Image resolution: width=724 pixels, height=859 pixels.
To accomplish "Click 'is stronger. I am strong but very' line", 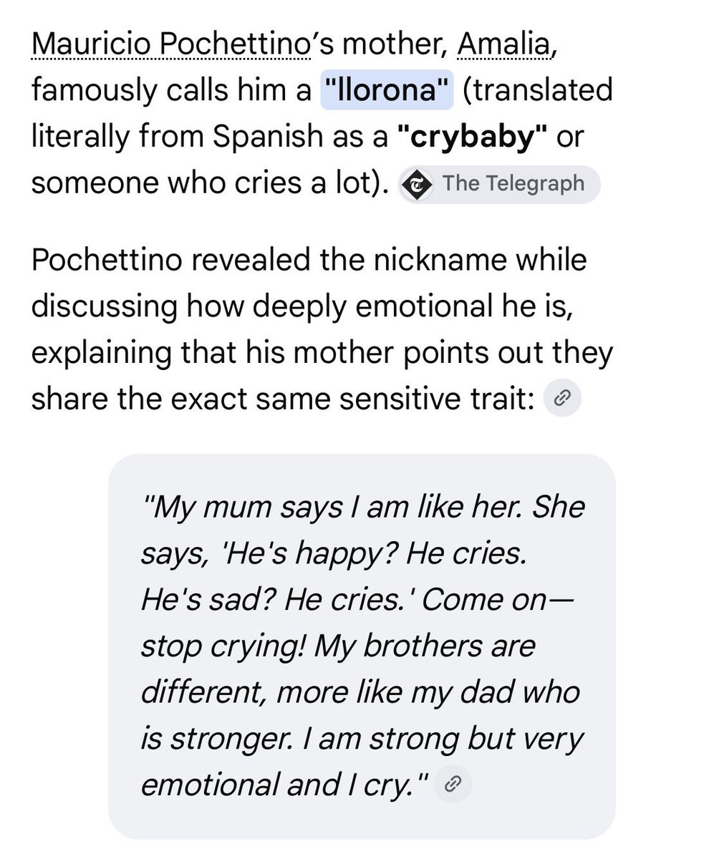I will point(362,739).
